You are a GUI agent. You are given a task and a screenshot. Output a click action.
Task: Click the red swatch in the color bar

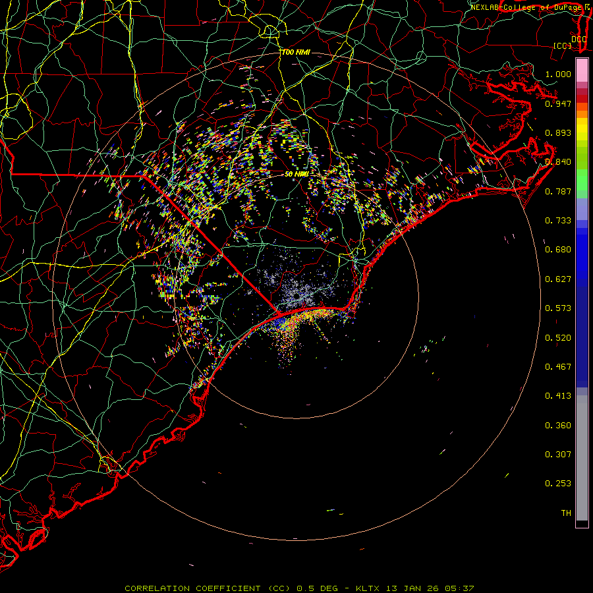tap(582, 98)
